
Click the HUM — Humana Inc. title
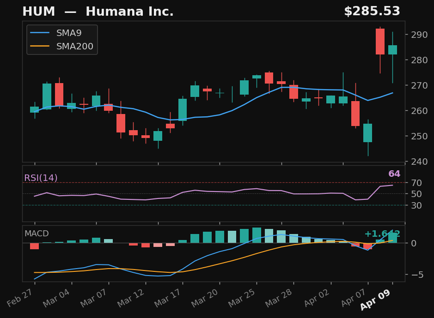point(98,12)
